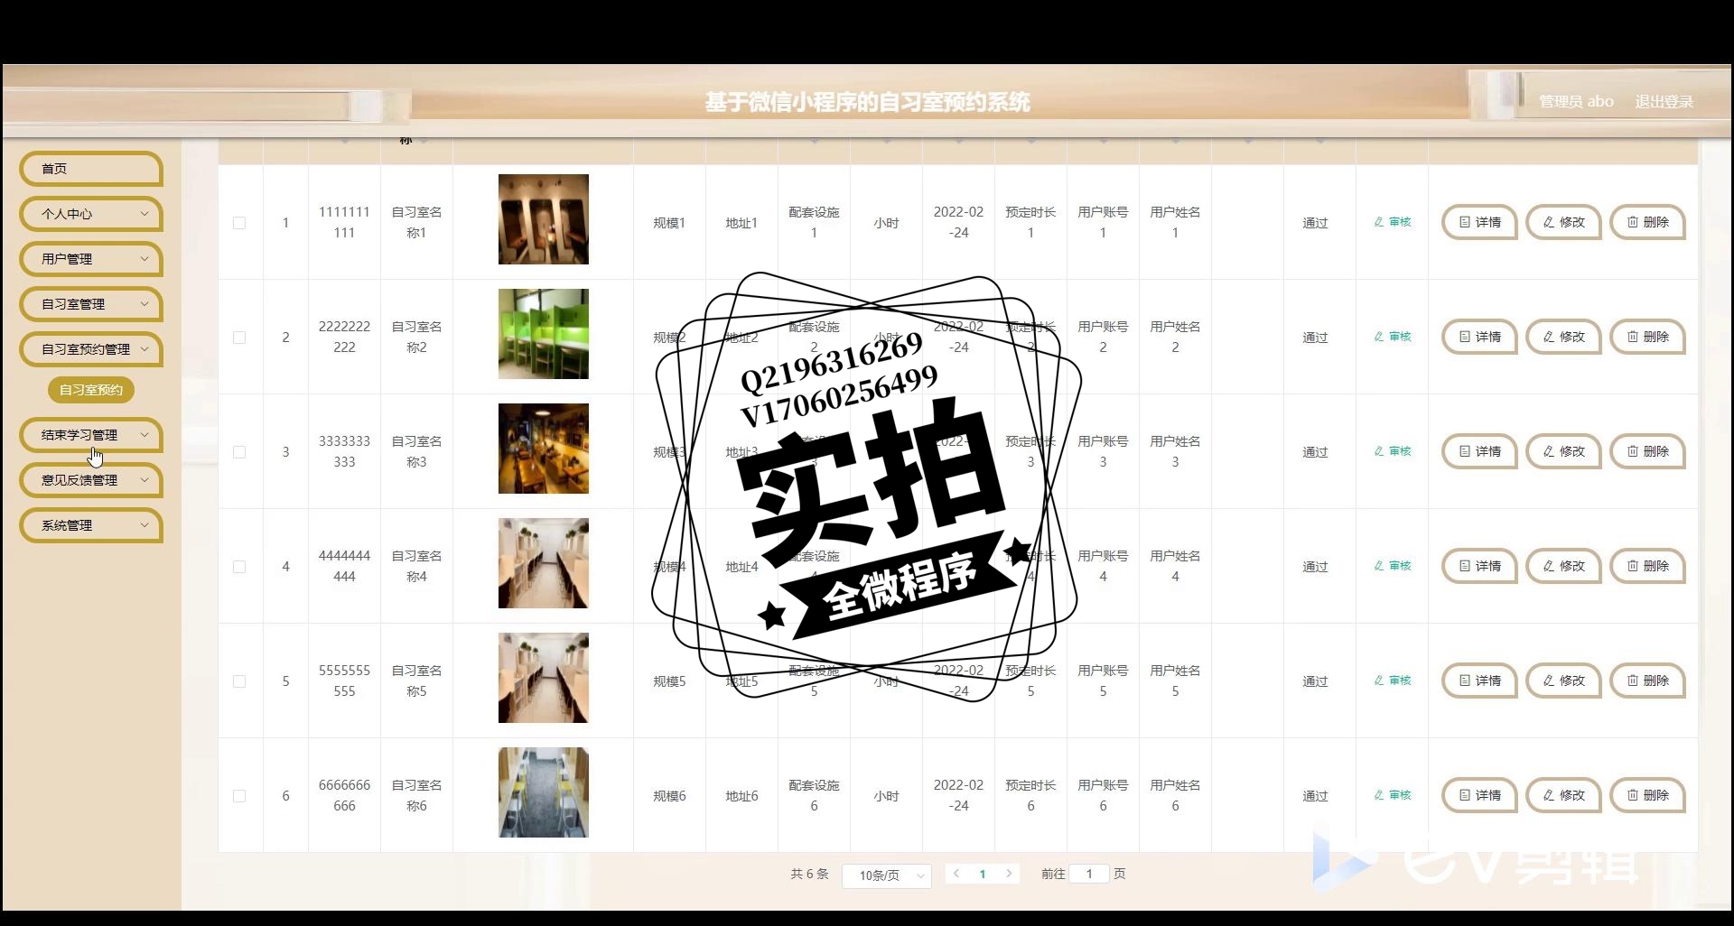The height and width of the screenshot is (926, 1734).
Task: Open the 自习室名称4 room thumbnail
Action: 544,563
